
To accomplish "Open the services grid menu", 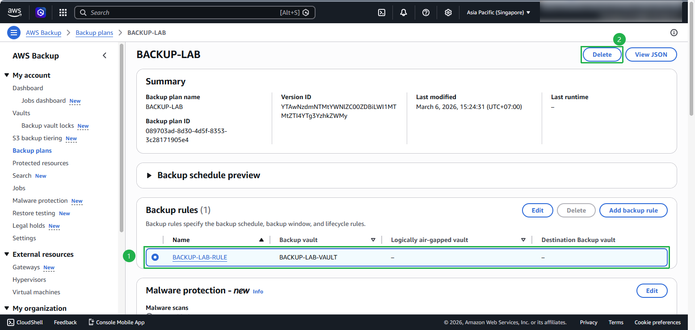I will pyautogui.click(x=63, y=13).
